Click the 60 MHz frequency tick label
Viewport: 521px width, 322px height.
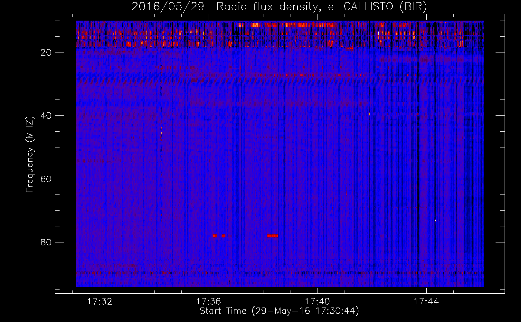[x=46, y=179]
